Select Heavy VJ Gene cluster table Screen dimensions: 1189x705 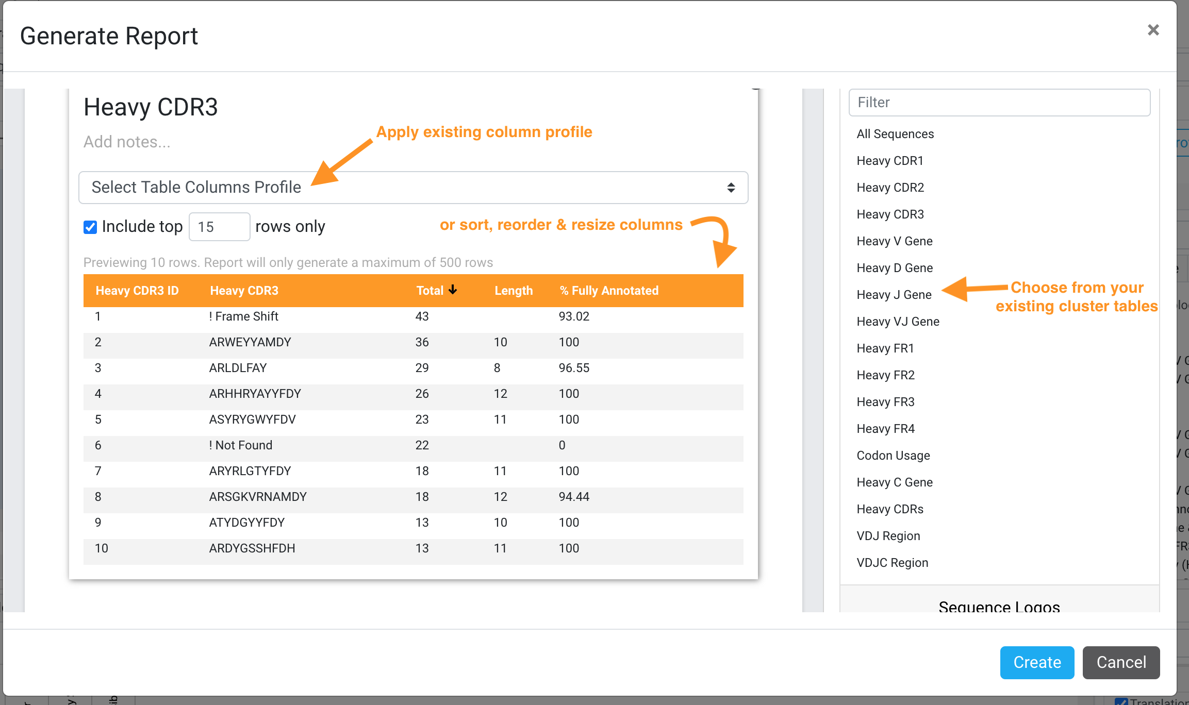pyautogui.click(x=898, y=322)
